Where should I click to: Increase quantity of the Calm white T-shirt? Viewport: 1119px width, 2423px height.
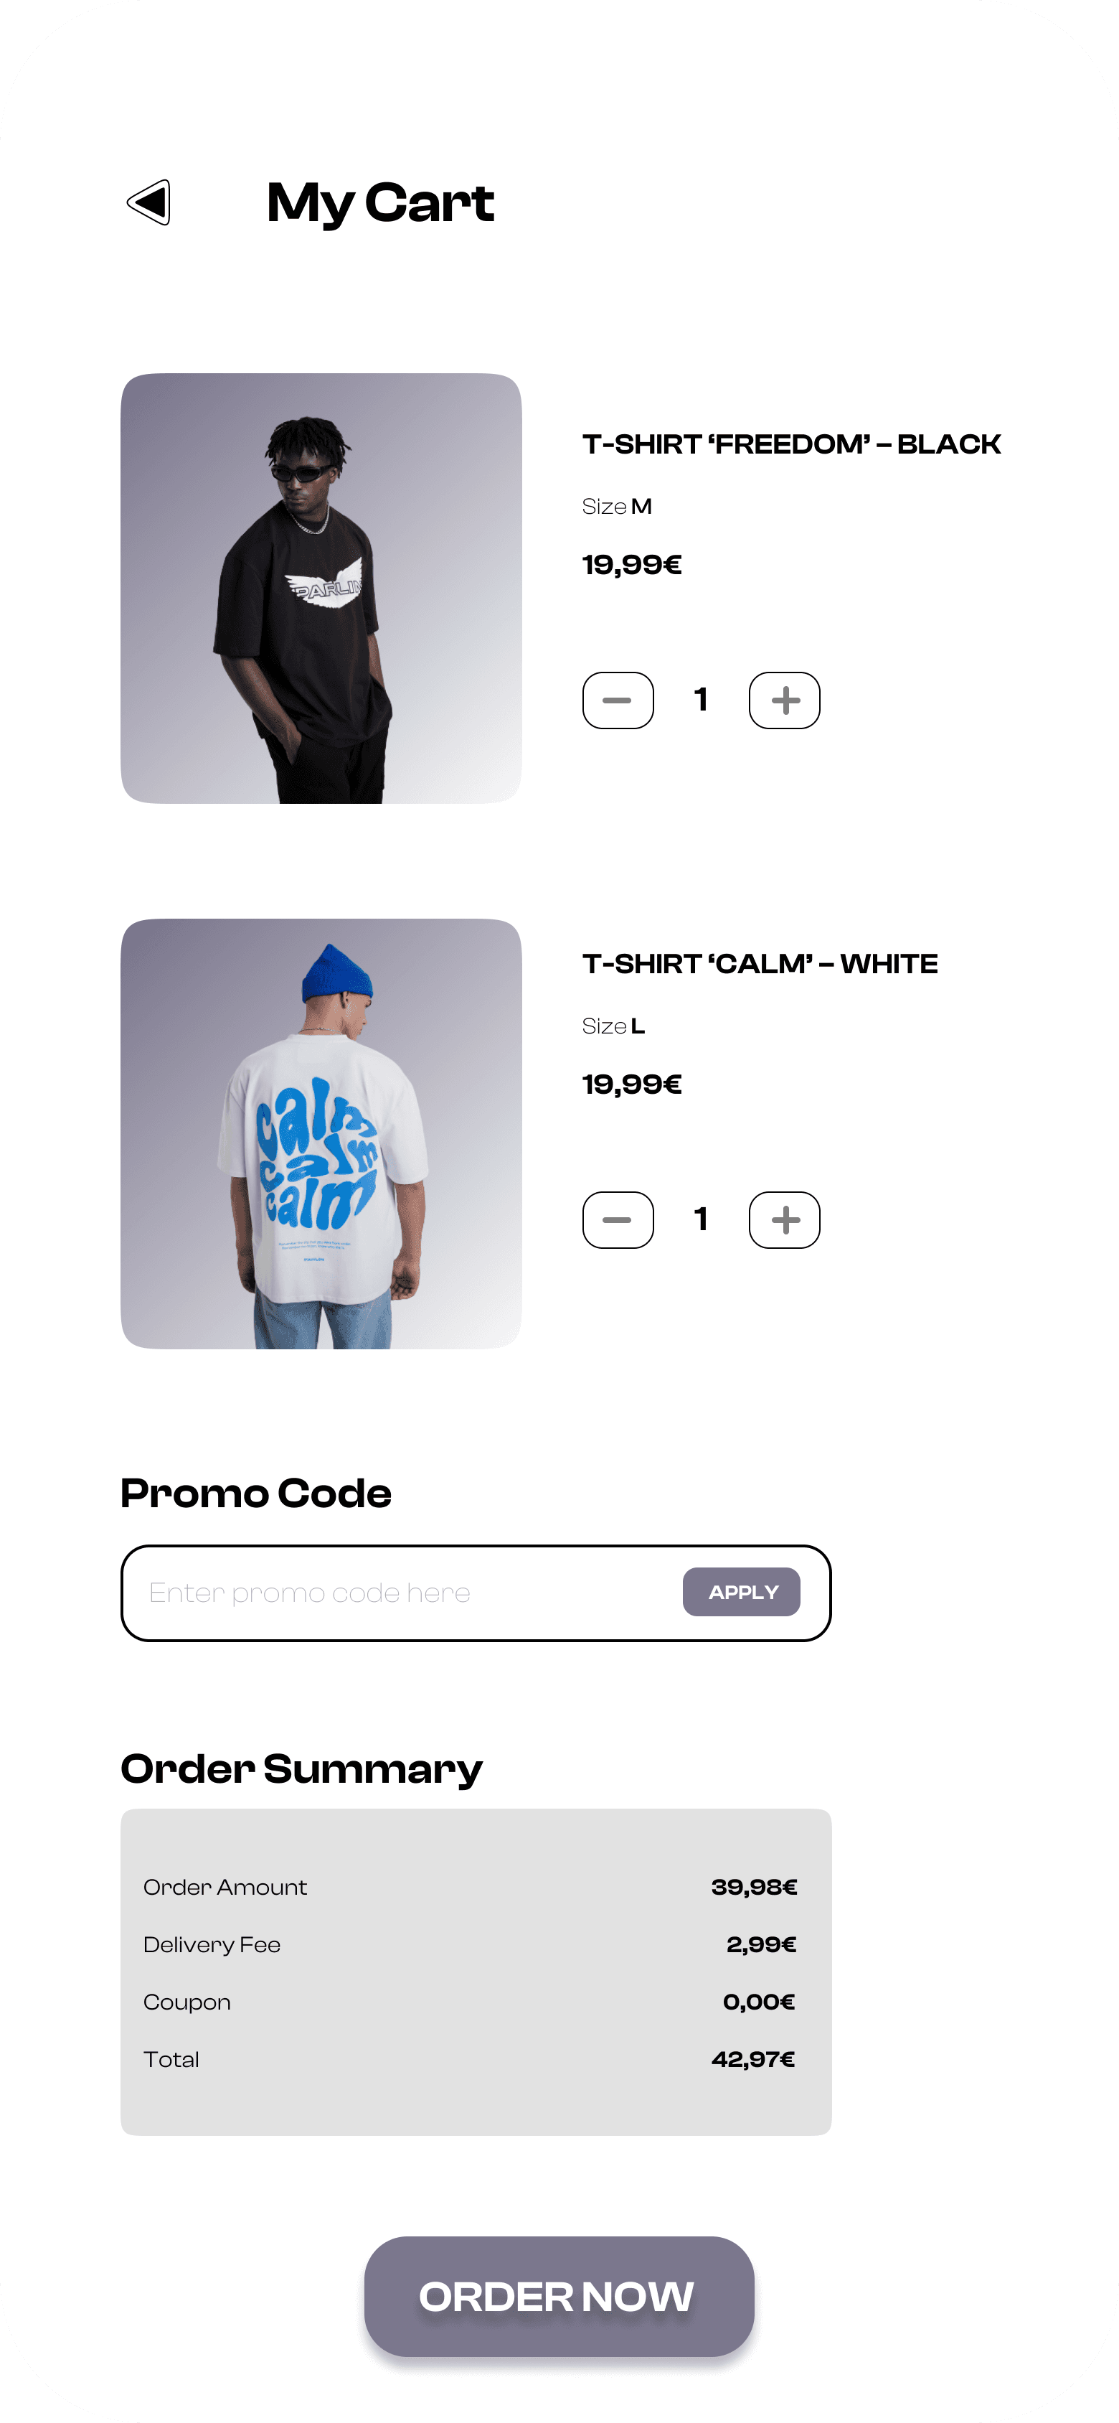(784, 1220)
